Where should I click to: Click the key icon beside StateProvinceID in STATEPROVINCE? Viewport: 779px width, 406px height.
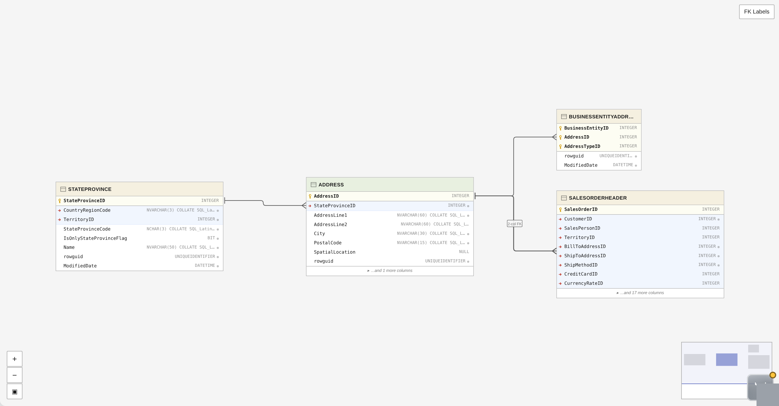[60, 200]
